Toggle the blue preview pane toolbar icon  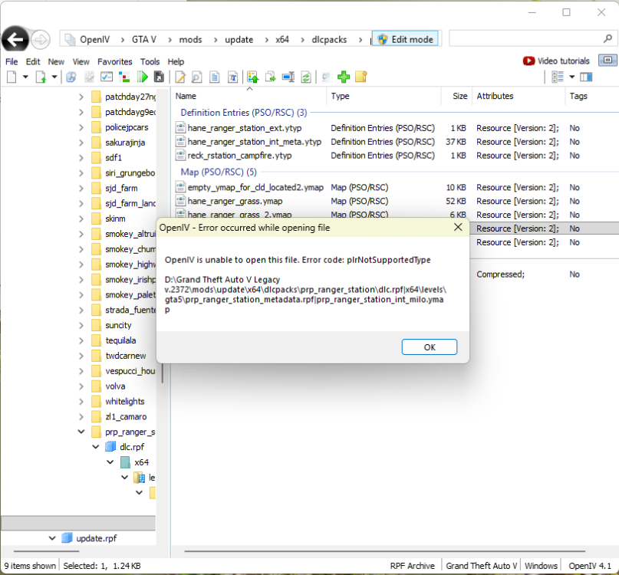tap(586, 77)
